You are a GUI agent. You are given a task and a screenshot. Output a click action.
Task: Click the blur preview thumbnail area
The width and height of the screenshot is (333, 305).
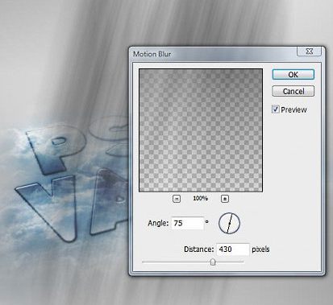pos(201,130)
